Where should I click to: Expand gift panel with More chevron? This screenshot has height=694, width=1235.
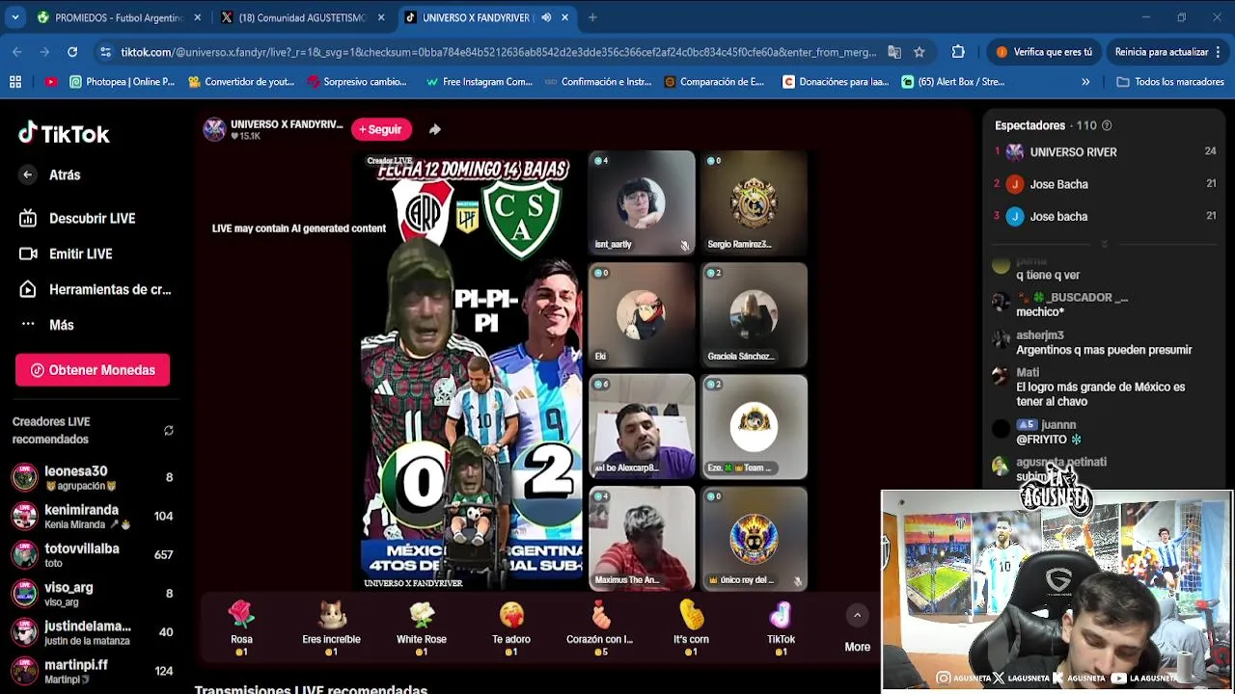[x=857, y=615]
